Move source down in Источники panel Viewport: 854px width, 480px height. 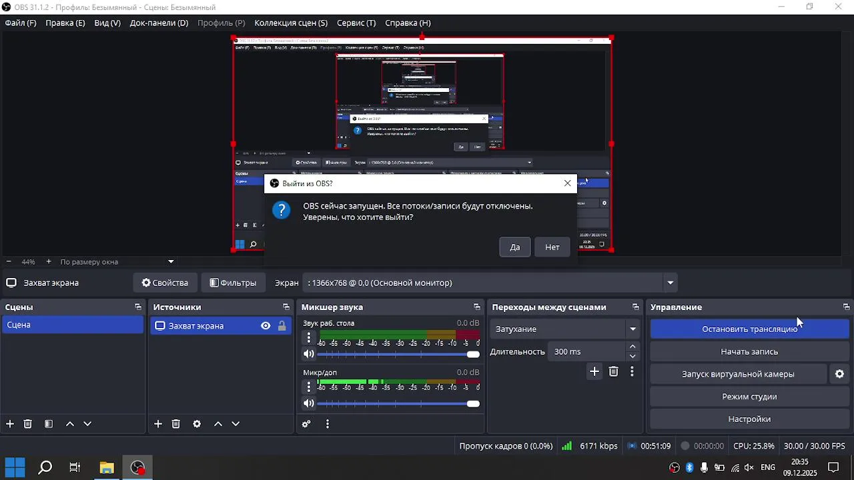click(236, 424)
